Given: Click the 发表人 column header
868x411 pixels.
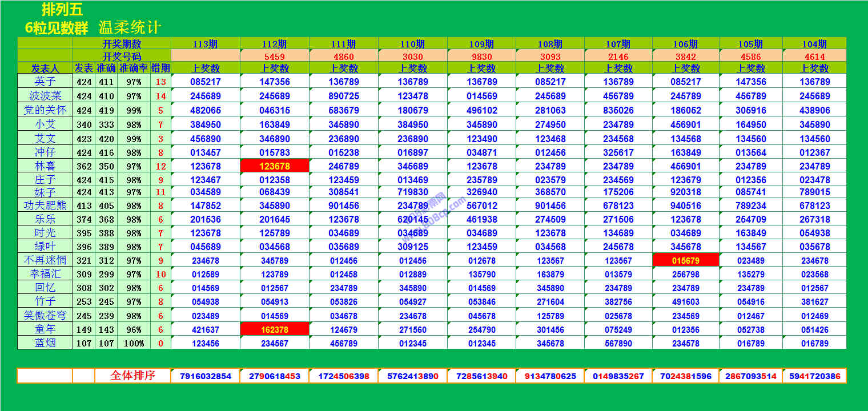Looking at the screenshot, I should tap(45, 68).
